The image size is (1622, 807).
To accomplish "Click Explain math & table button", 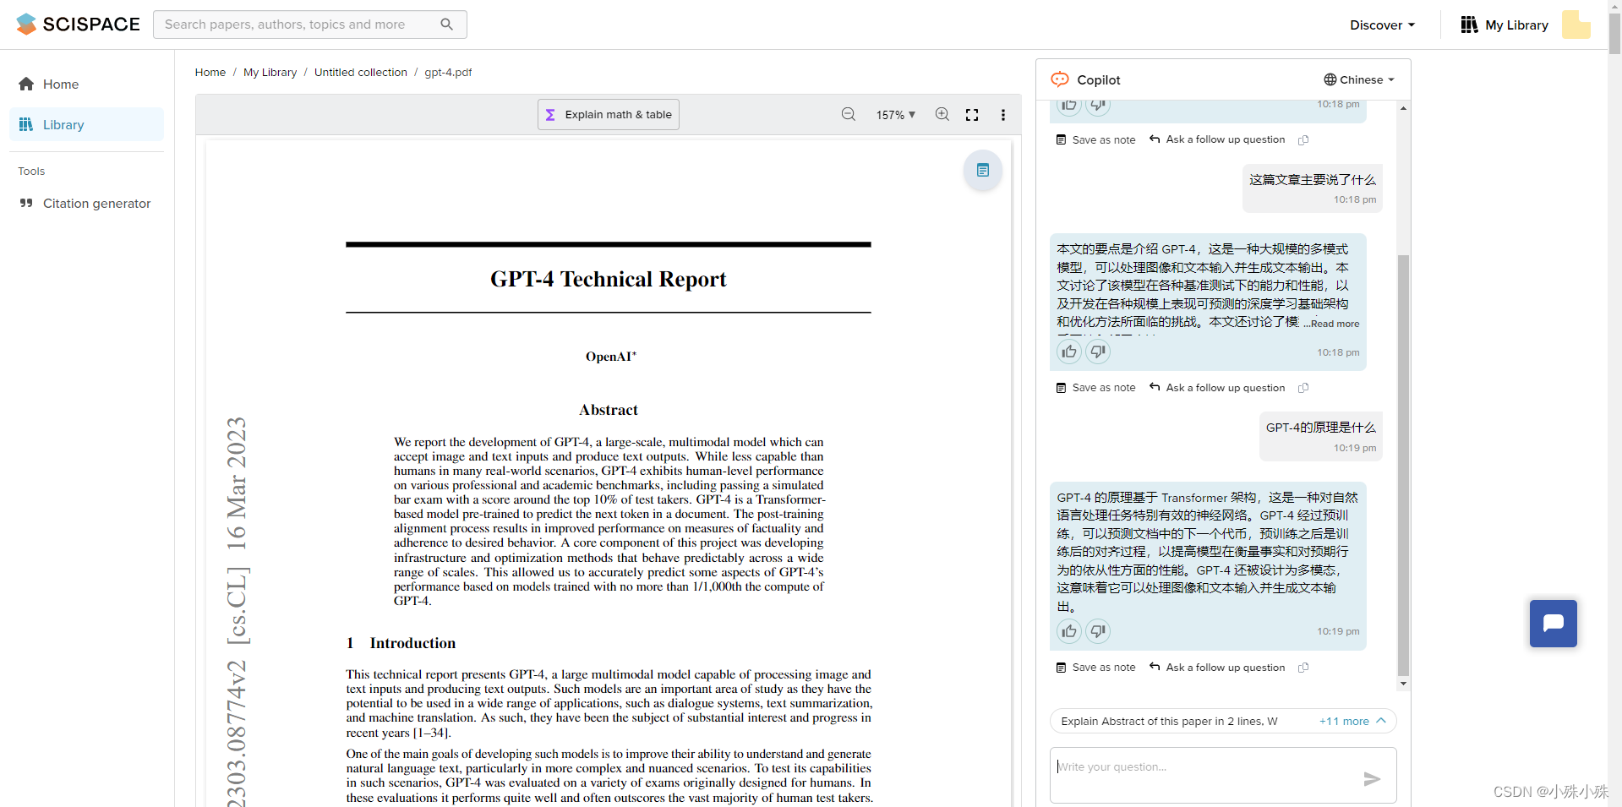I will [609, 114].
